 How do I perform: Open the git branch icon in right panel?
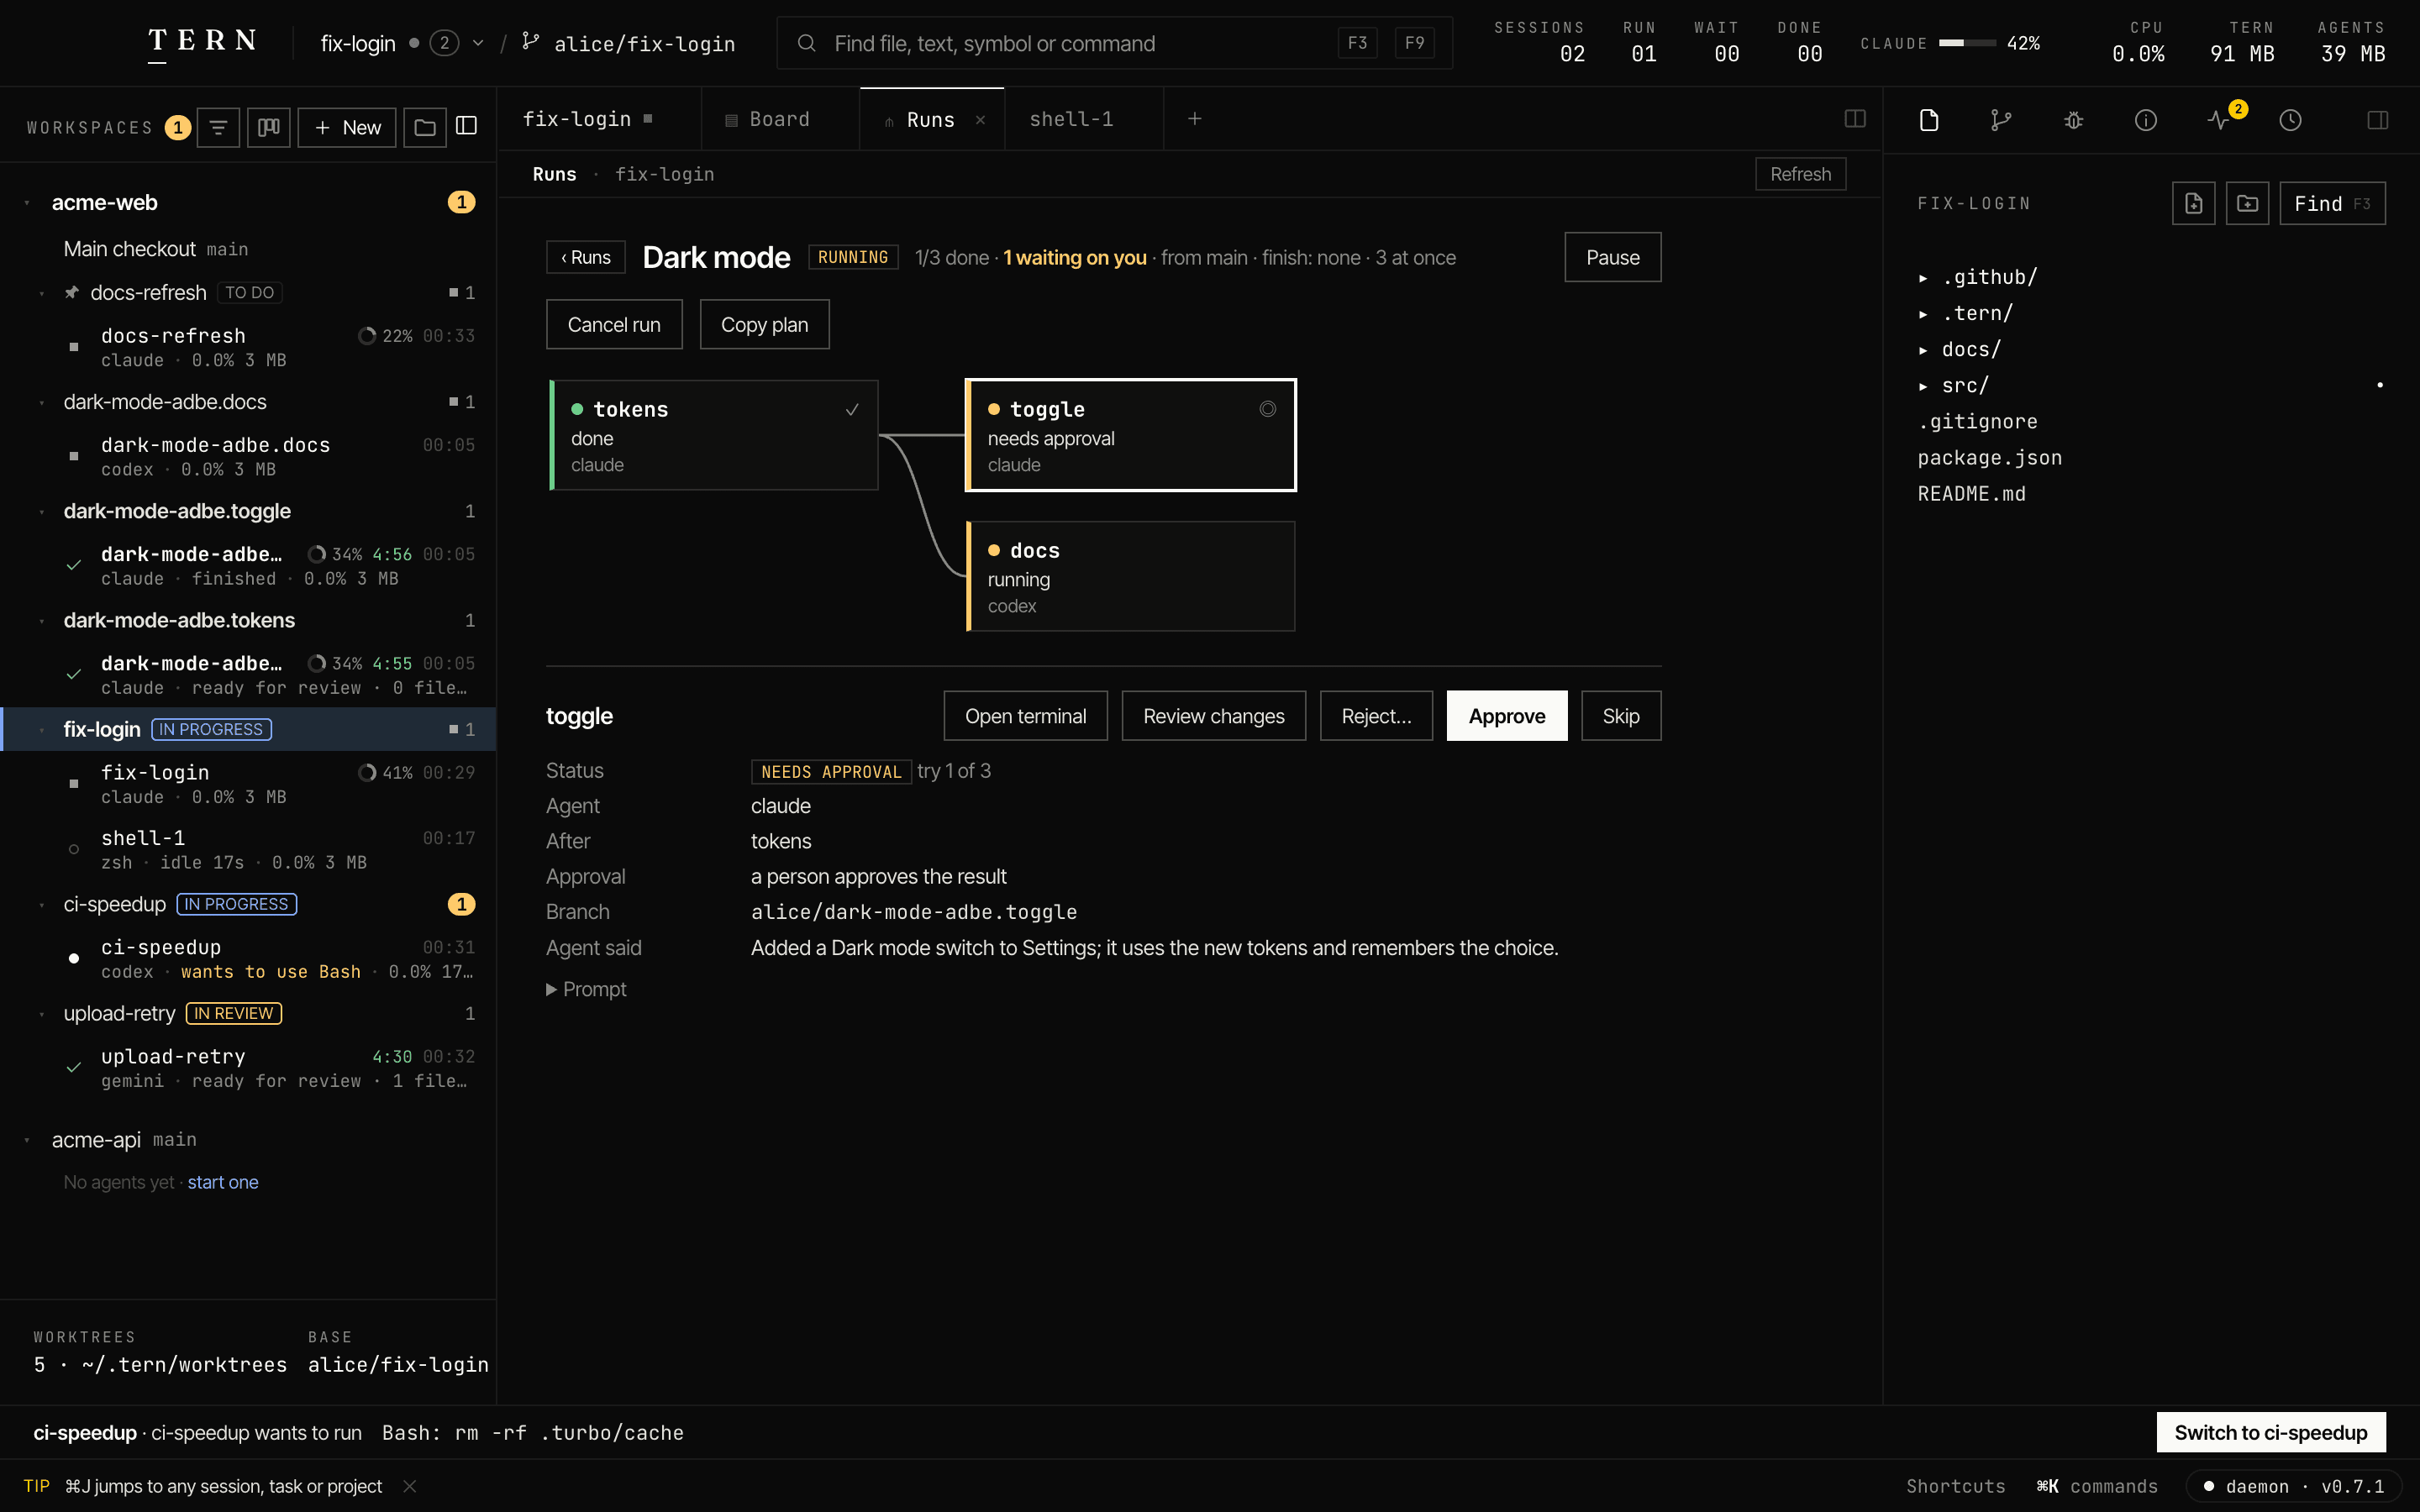click(2001, 120)
